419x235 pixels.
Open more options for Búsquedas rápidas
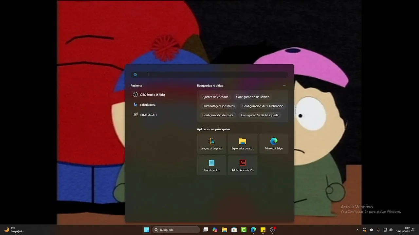coord(285,86)
